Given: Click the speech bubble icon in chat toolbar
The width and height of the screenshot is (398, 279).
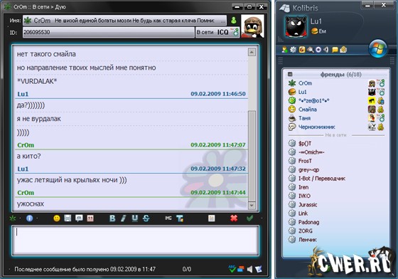Looking at the screenshot, I should [79, 218].
